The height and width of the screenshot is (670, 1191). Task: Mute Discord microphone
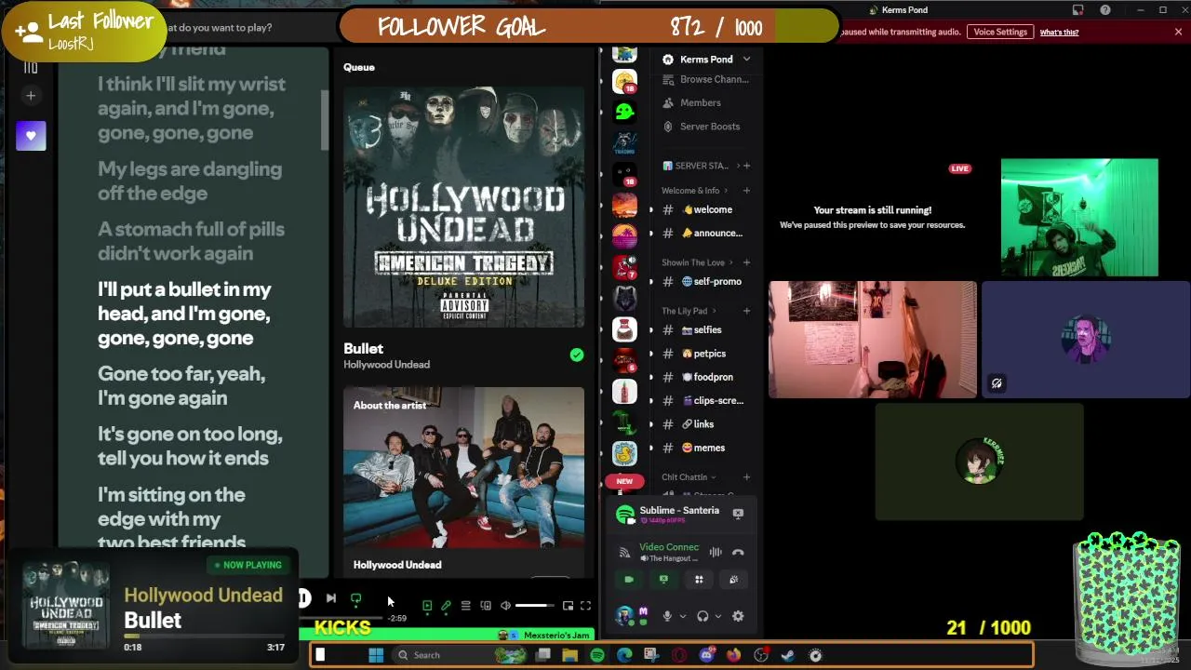click(x=667, y=616)
